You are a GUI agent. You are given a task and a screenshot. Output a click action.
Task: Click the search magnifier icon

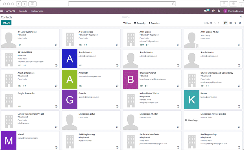241,17
